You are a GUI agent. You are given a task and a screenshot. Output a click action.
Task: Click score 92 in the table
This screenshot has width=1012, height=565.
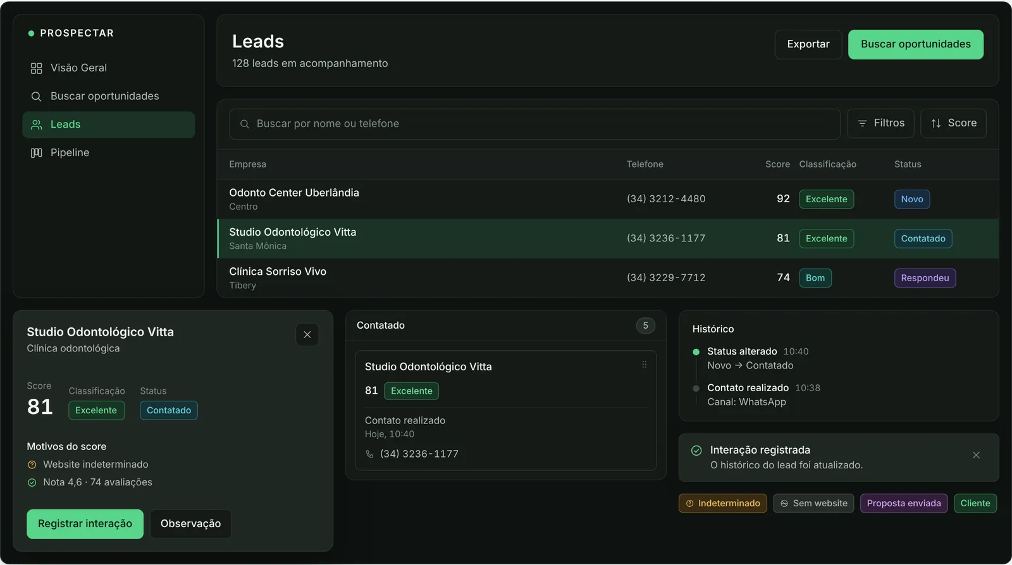783,199
